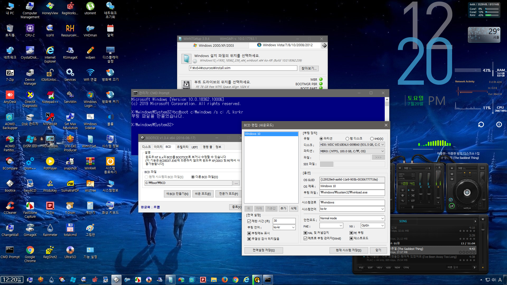Open the WinRAR desktop icon
Screen dimensions: 507x285
(90, 164)
